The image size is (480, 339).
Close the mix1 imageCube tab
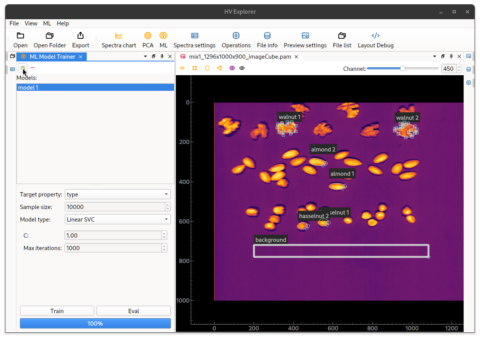click(296, 57)
